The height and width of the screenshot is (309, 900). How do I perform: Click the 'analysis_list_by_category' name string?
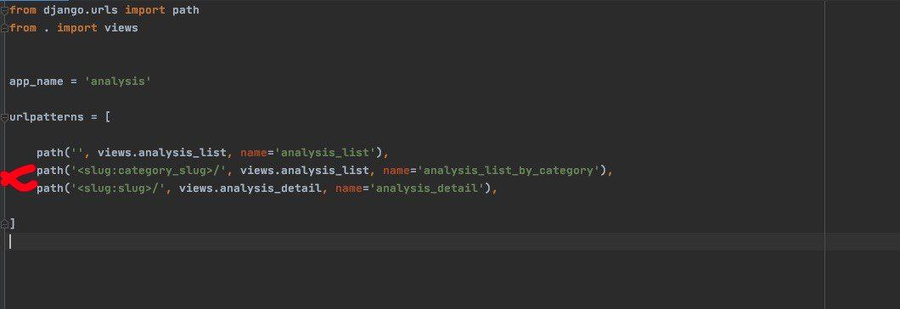click(x=509, y=171)
